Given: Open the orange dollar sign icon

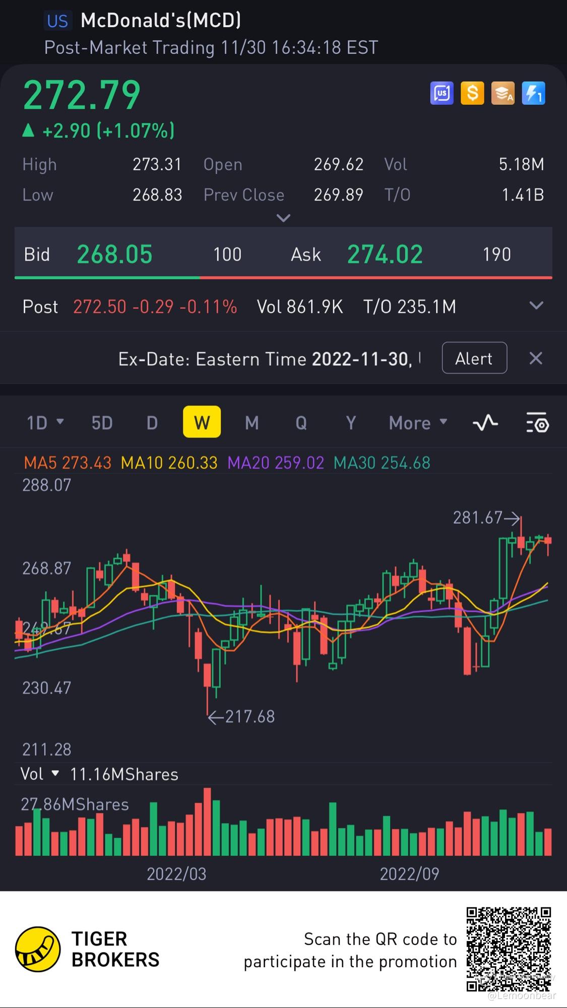Looking at the screenshot, I should [x=472, y=93].
